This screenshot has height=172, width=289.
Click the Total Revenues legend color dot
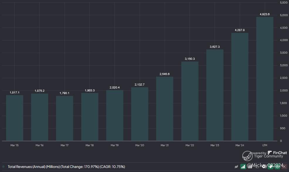(x=4, y=167)
